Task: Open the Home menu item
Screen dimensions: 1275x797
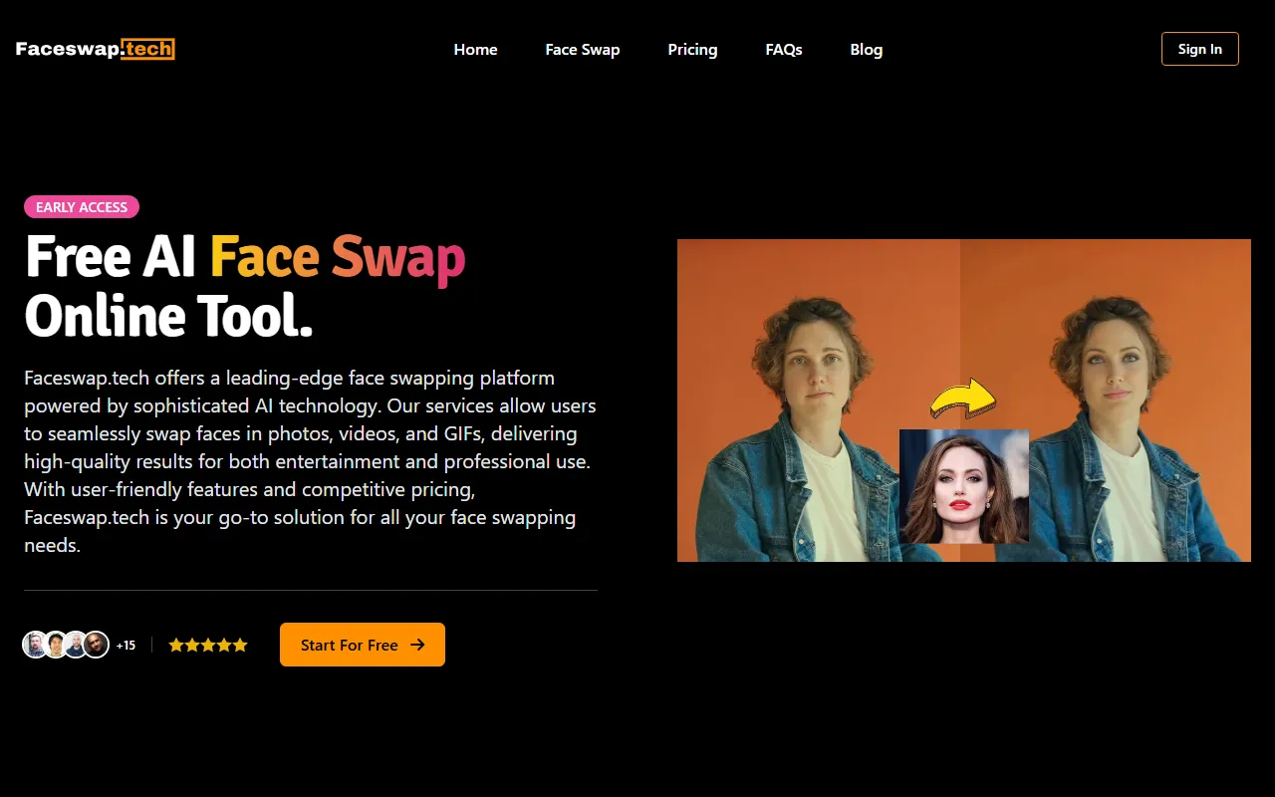Action: coord(475,49)
